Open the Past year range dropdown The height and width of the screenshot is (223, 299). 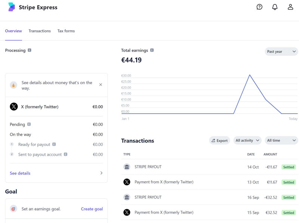click(x=281, y=52)
